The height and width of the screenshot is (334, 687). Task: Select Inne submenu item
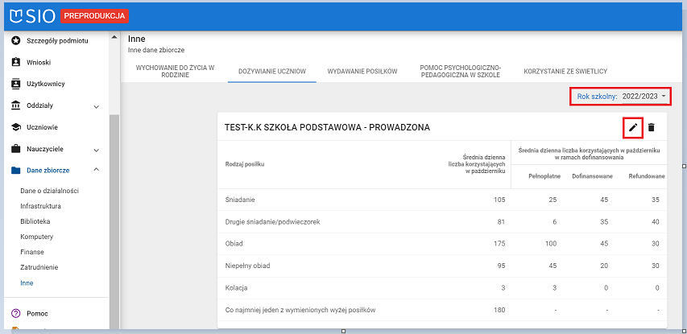tap(27, 283)
